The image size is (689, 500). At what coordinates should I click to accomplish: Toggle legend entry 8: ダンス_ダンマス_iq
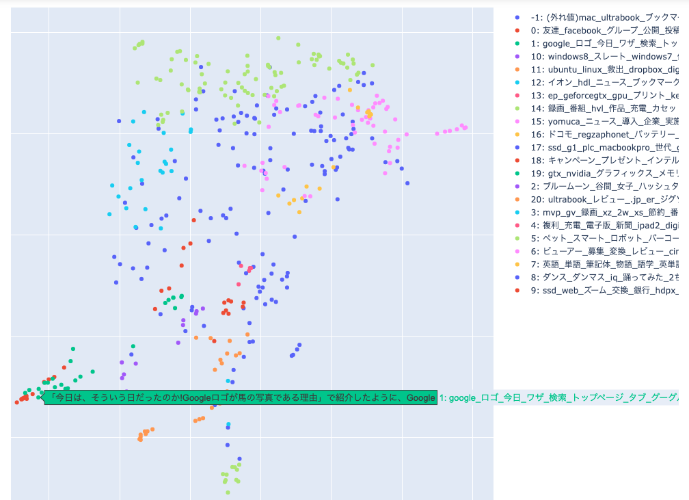coord(596,277)
